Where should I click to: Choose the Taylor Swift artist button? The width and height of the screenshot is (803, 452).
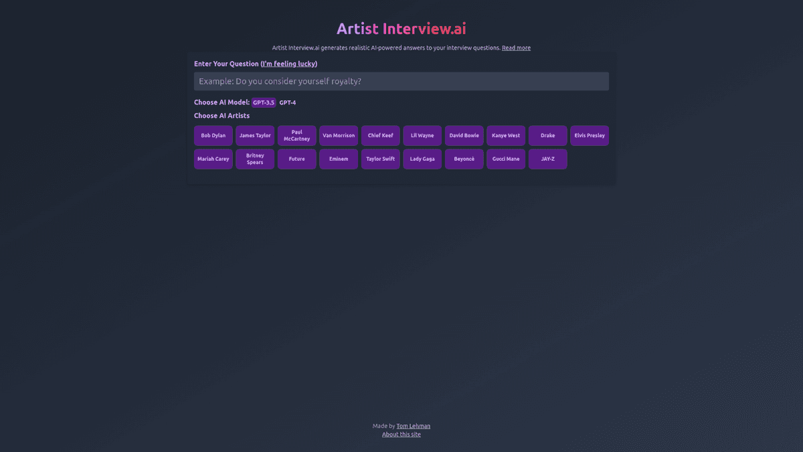coord(381,159)
